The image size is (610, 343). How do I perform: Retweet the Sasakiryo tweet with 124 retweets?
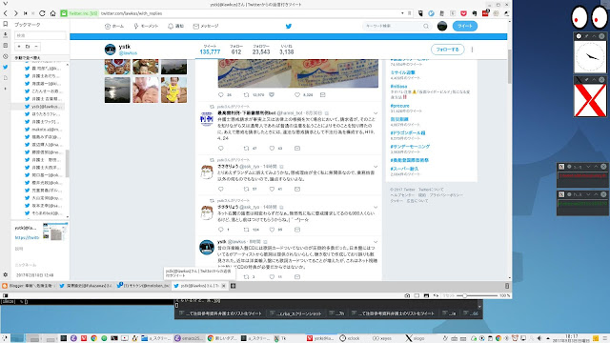point(246,230)
